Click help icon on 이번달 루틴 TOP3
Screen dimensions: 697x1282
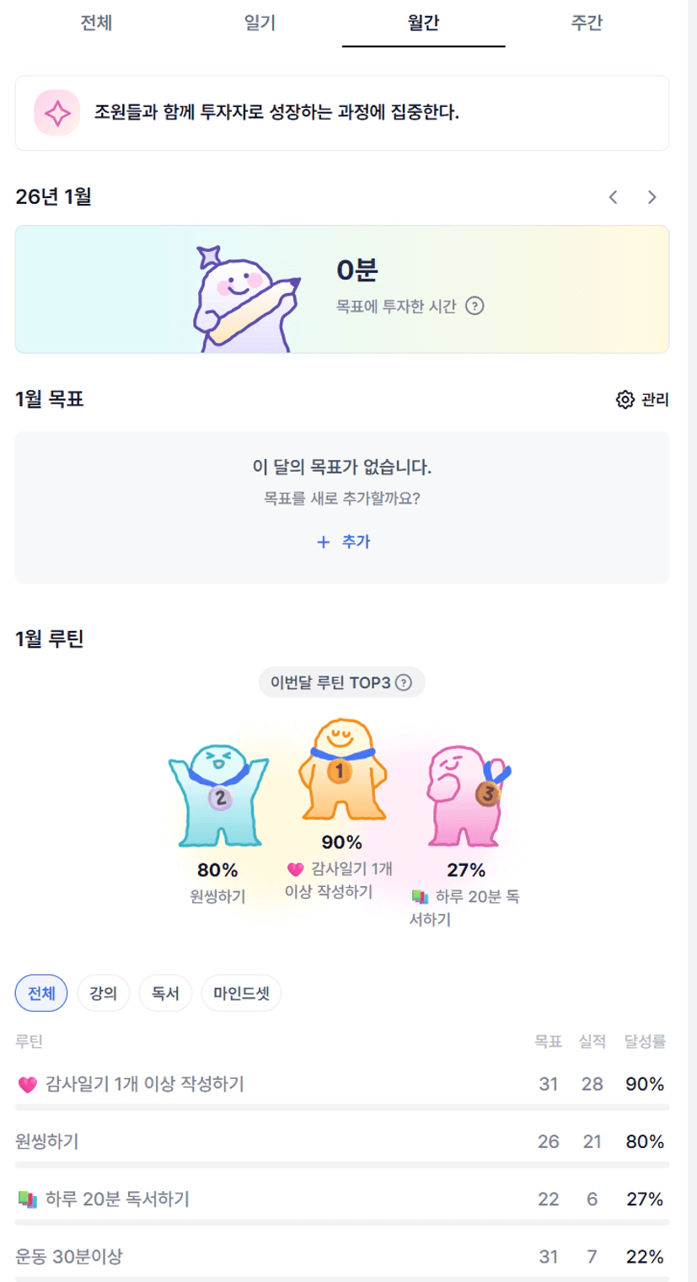click(x=404, y=682)
